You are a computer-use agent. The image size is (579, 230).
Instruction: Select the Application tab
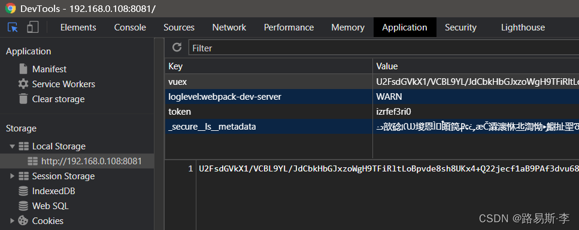[x=405, y=27]
